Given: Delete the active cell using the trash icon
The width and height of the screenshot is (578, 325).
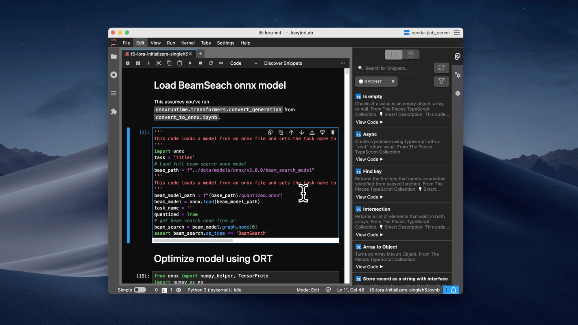Looking at the screenshot, I should pos(333,132).
